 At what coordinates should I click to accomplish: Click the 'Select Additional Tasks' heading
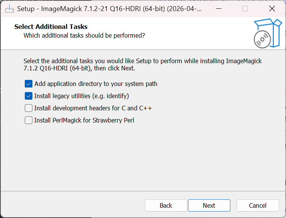click(x=51, y=27)
